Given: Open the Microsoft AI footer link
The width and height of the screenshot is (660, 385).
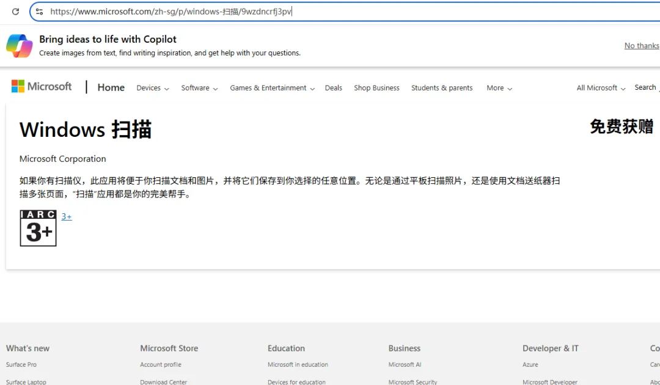Looking at the screenshot, I should [405, 364].
